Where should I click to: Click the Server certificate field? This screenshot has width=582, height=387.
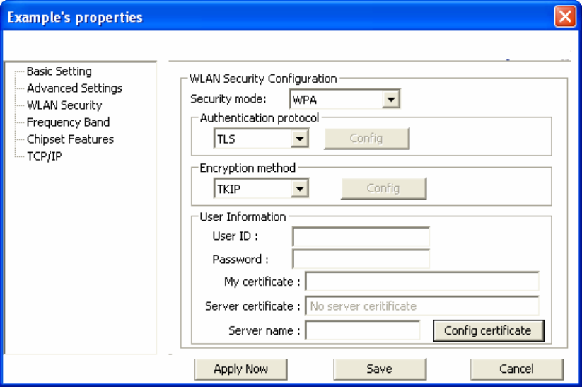[x=422, y=306]
